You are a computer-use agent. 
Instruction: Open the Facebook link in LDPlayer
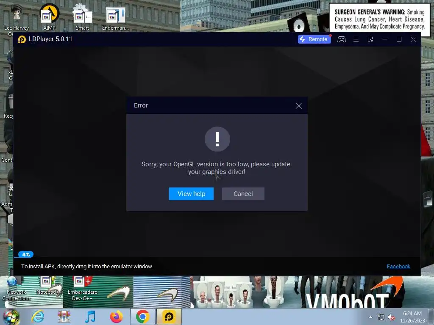pyautogui.click(x=398, y=267)
